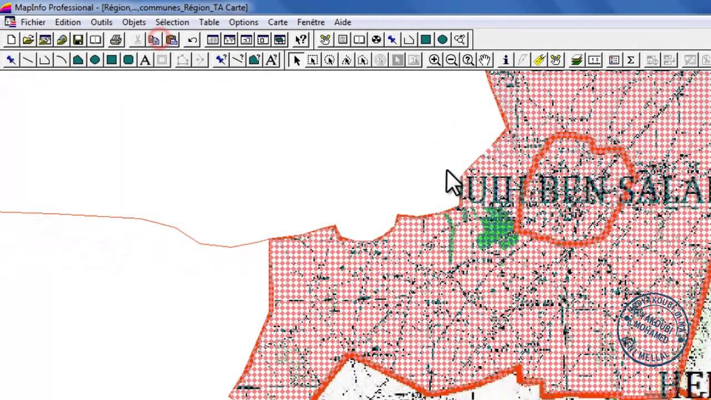Open a New Redistricter window icon
711x400 pixels.
click(x=280, y=39)
